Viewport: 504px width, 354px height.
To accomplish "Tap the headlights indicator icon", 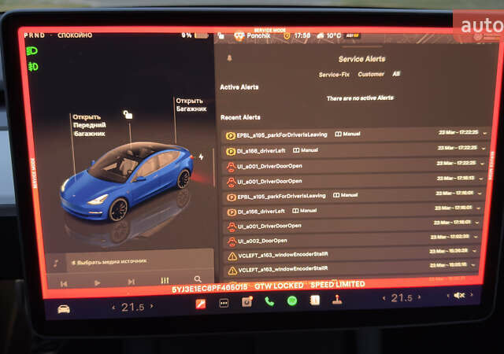I will [31, 51].
